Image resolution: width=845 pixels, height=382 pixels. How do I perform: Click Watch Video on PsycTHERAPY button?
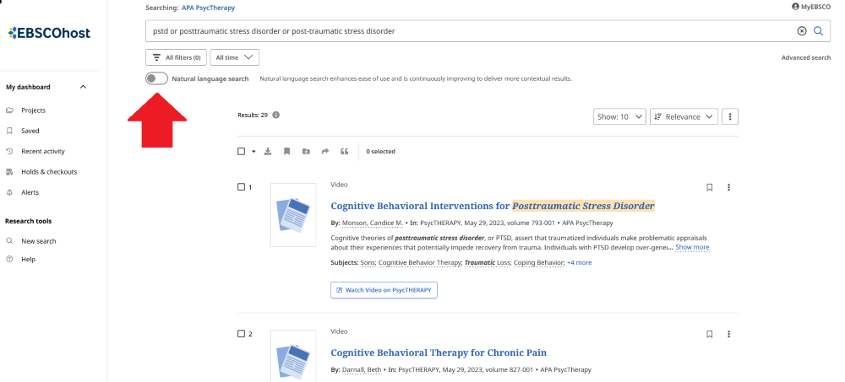click(384, 289)
